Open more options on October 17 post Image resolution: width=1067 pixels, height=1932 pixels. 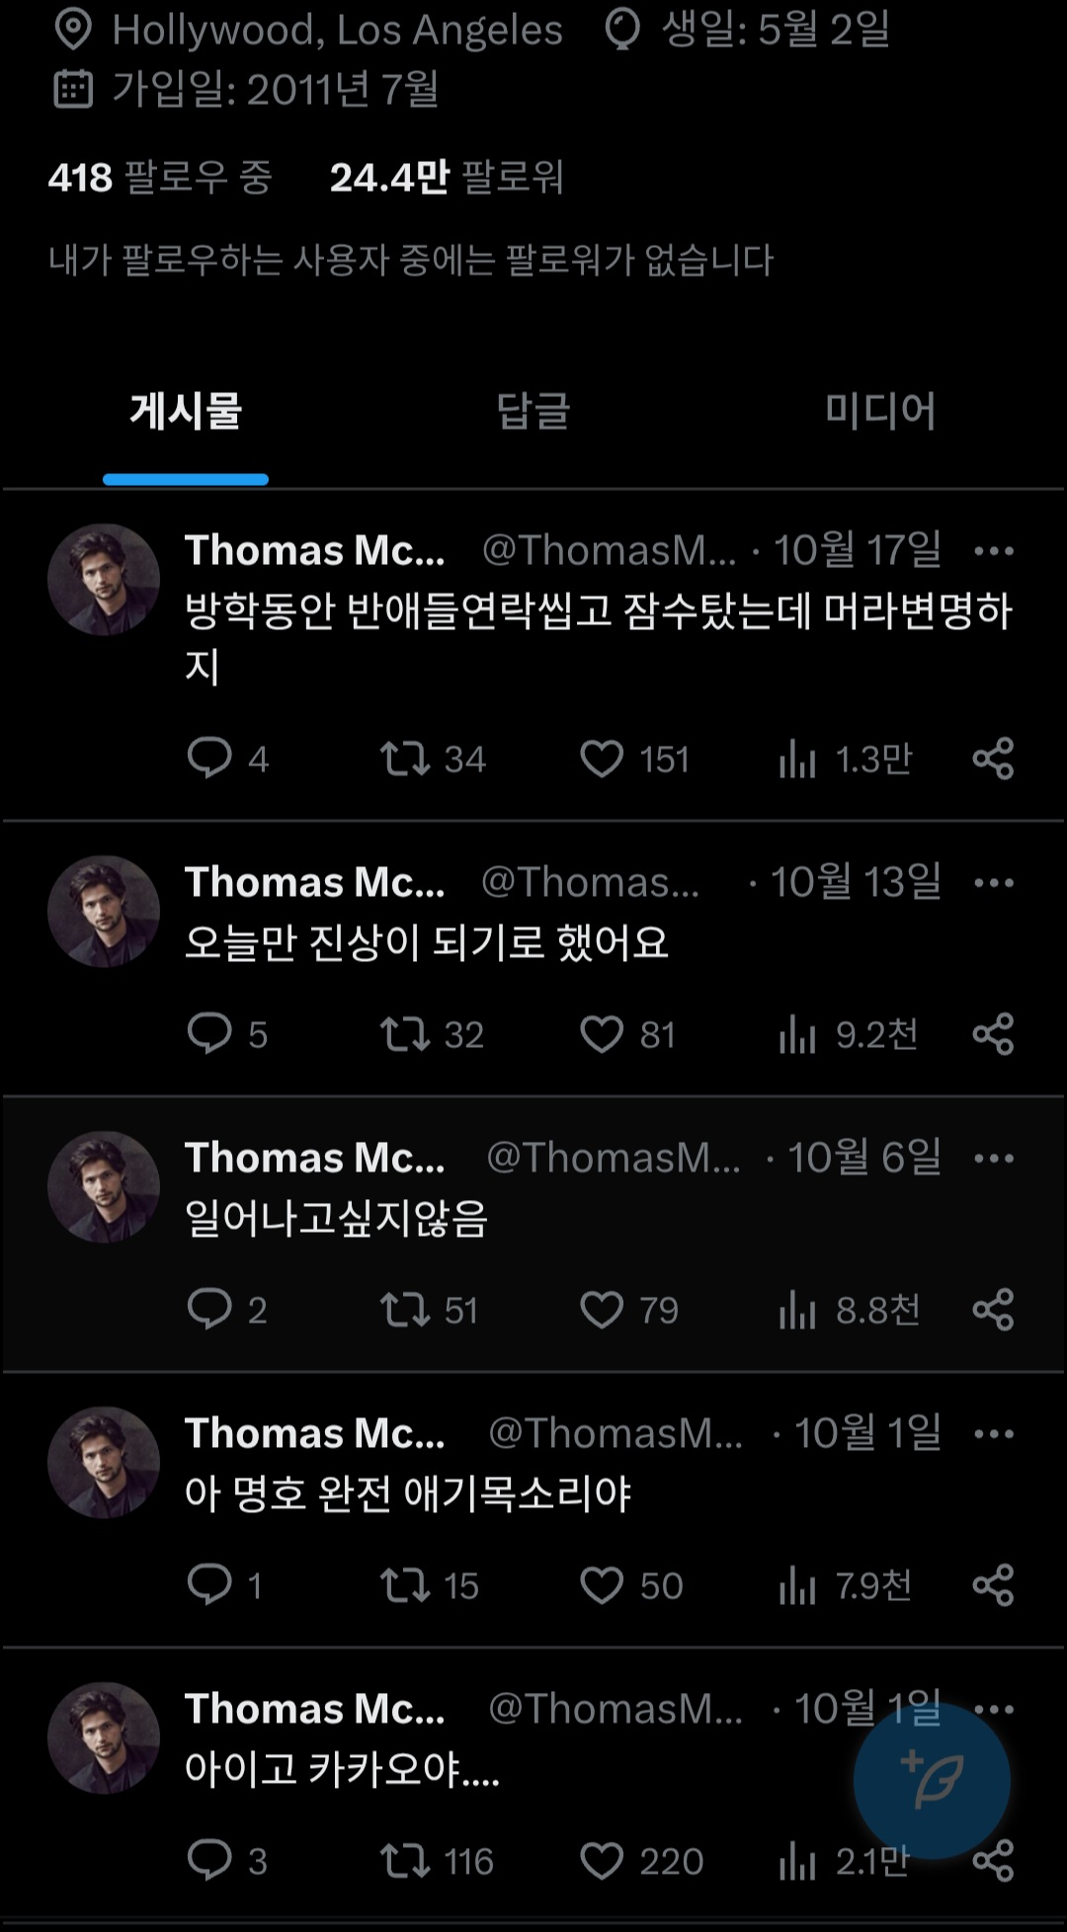pos(993,551)
